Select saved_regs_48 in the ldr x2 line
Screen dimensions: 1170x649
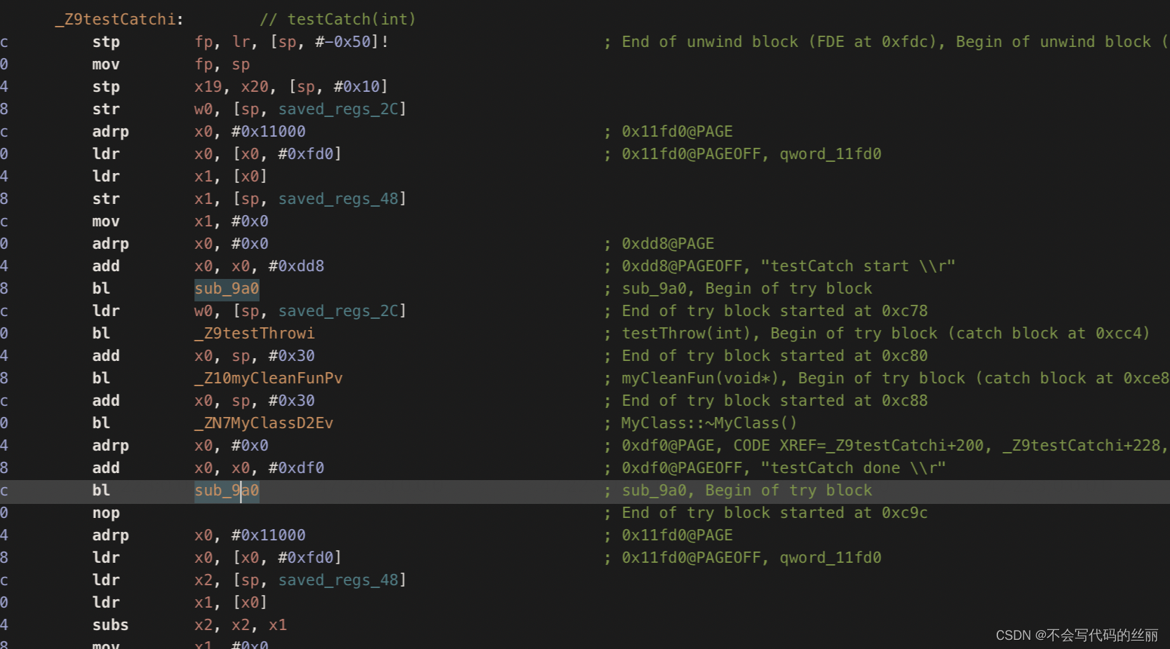click(x=339, y=580)
